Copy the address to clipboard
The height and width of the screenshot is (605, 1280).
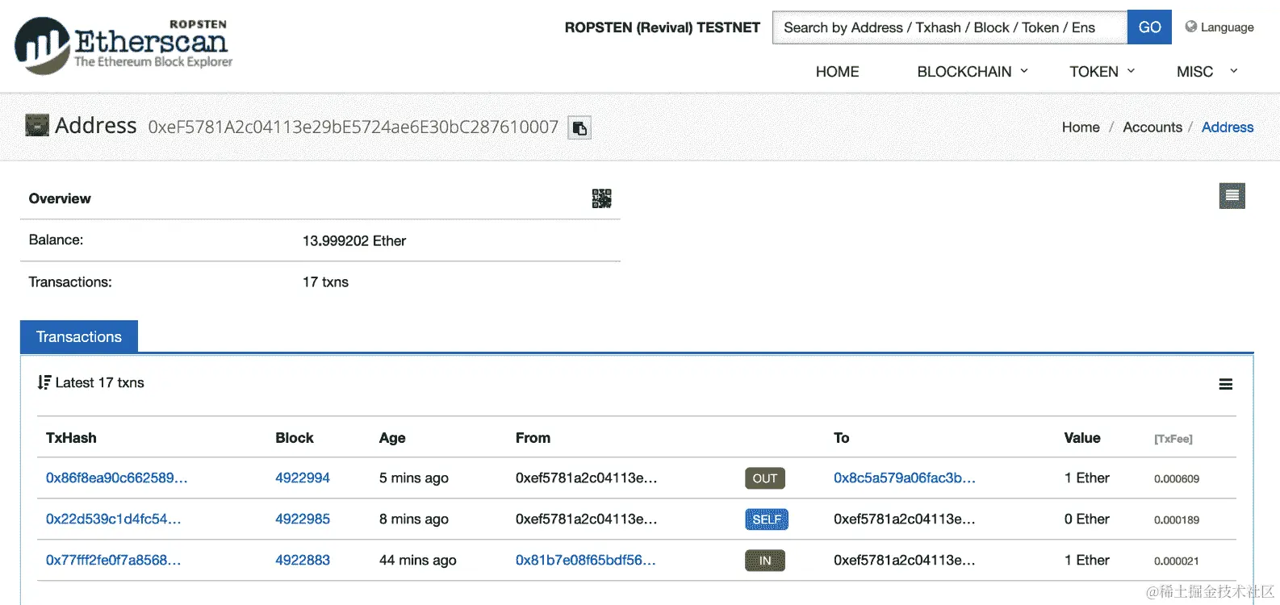(579, 127)
